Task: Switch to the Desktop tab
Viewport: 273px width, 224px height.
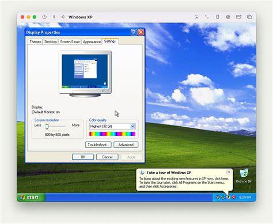Action: [51, 42]
